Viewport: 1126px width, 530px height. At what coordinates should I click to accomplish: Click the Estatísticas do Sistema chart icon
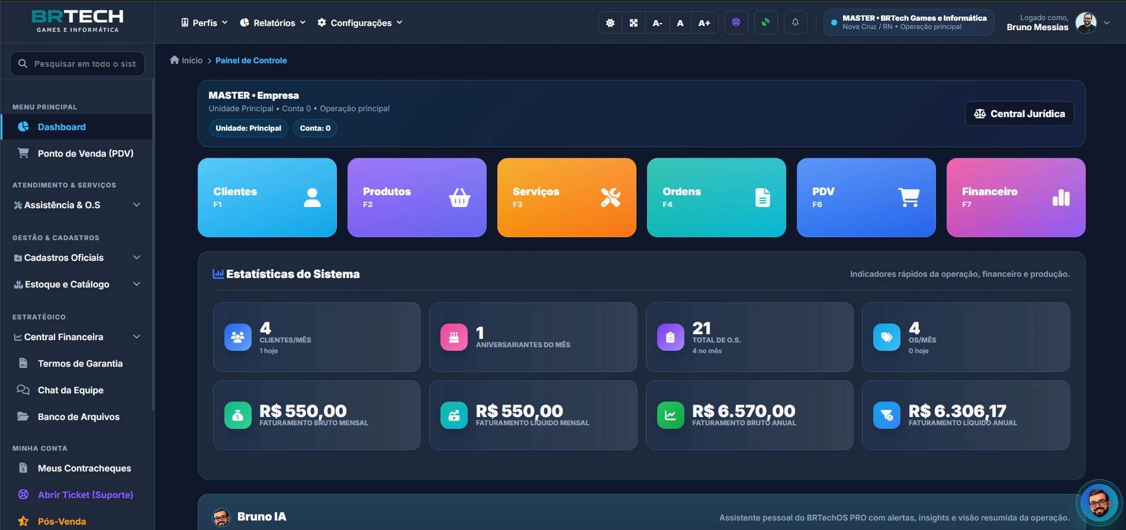coord(218,273)
